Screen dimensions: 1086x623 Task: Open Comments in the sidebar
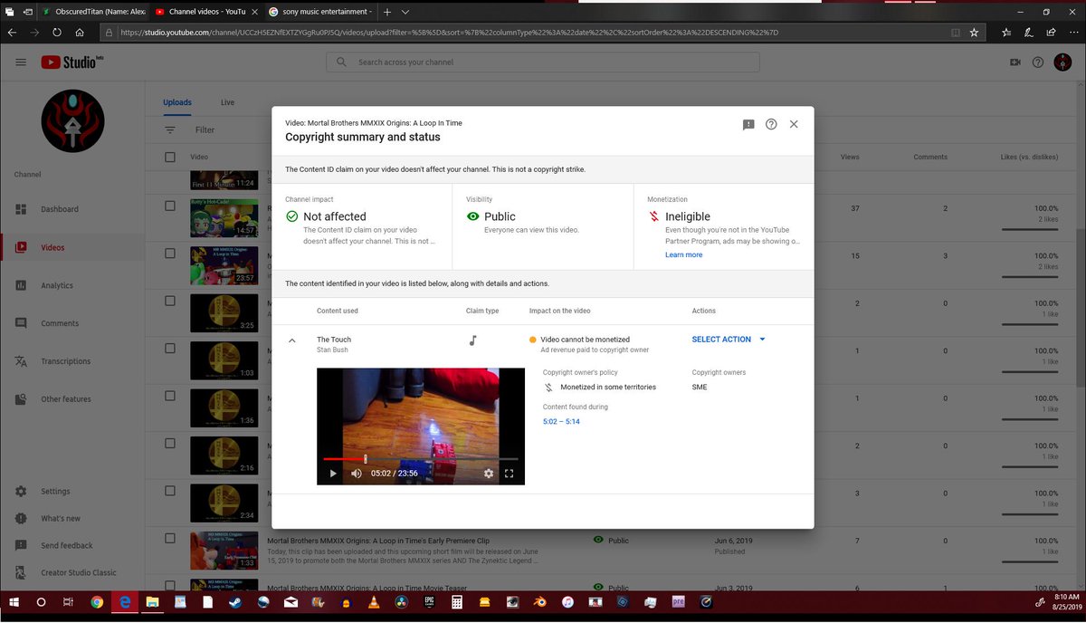click(x=72, y=323)
